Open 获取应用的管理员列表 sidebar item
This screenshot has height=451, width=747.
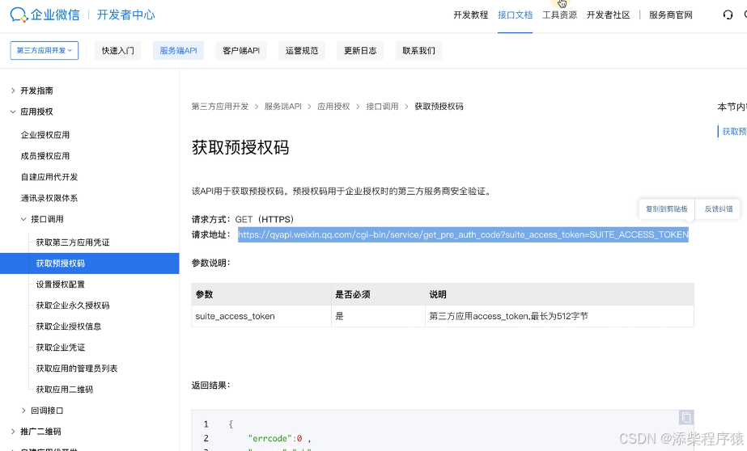coord(77,369)
